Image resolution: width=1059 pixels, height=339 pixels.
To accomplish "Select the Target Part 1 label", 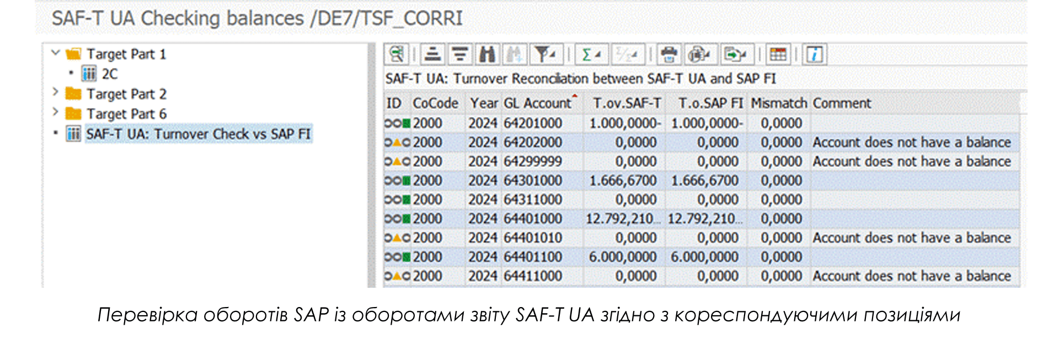I will pos(126,54).
